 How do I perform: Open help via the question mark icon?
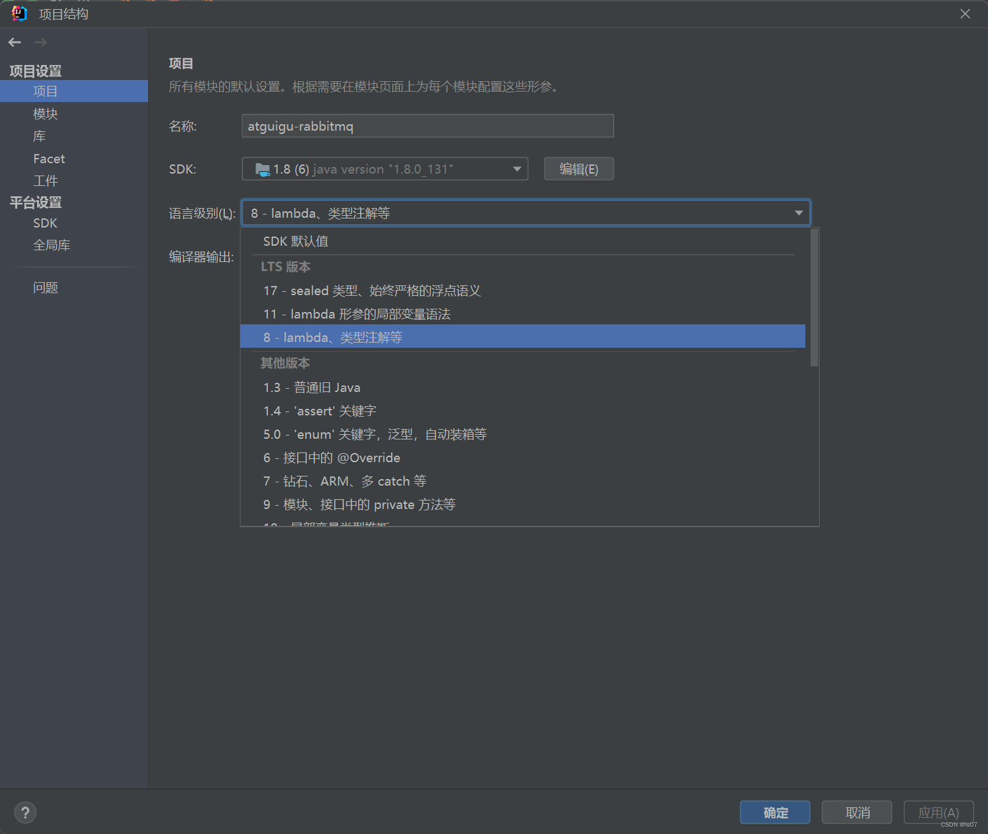[x=25, y=813]
